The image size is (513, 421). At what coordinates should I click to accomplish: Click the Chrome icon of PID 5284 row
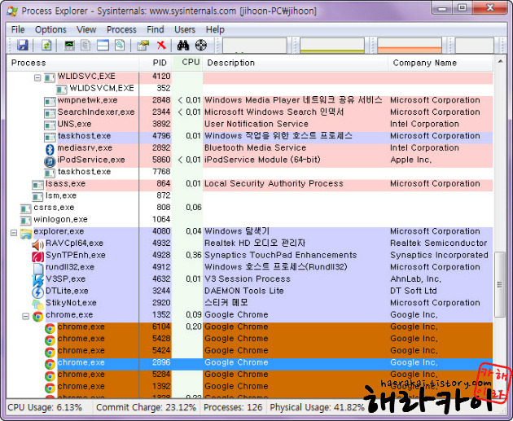[x=50, y=376]
